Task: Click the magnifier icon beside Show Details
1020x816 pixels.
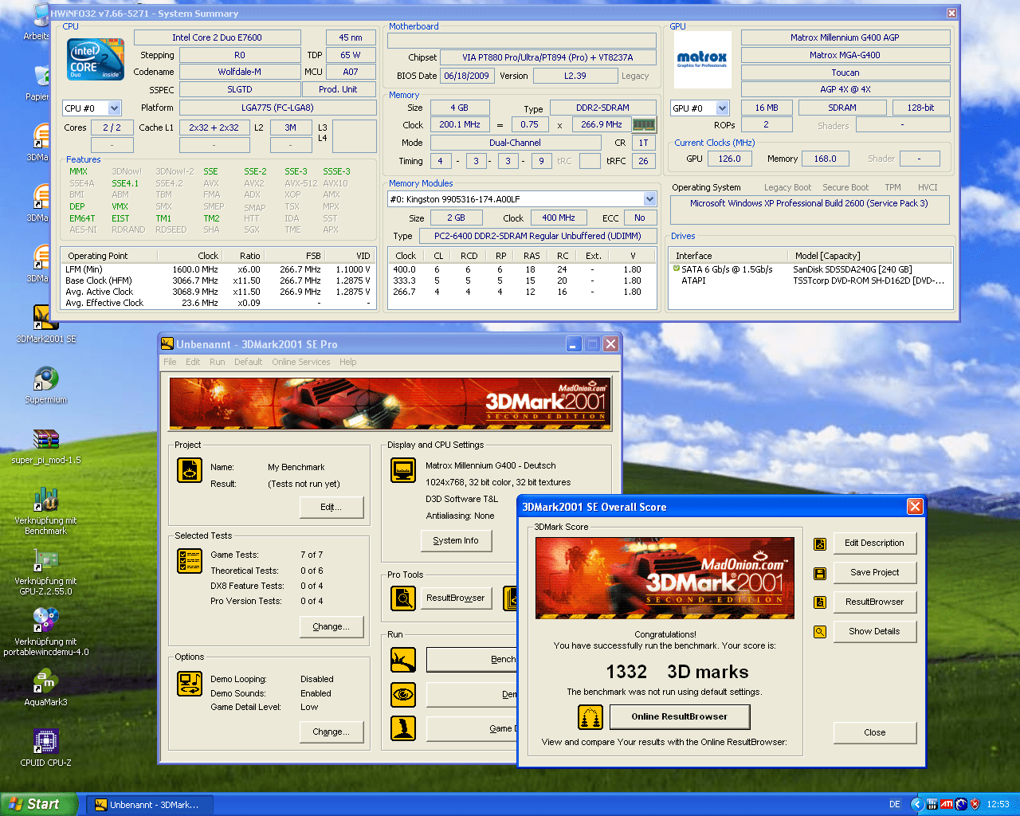Action: tap(820, 632)
